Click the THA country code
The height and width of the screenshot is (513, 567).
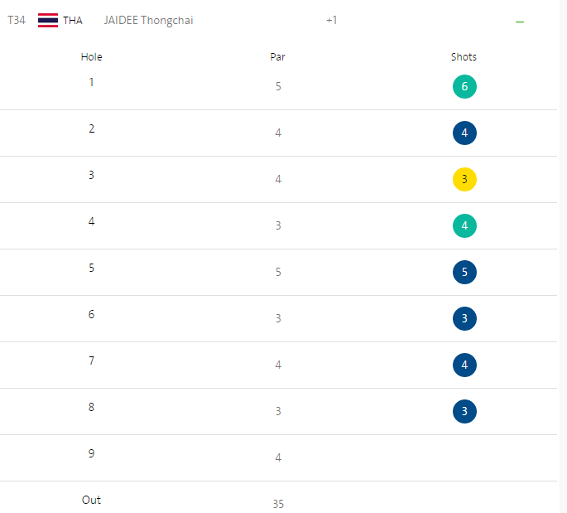pos(73,21)
